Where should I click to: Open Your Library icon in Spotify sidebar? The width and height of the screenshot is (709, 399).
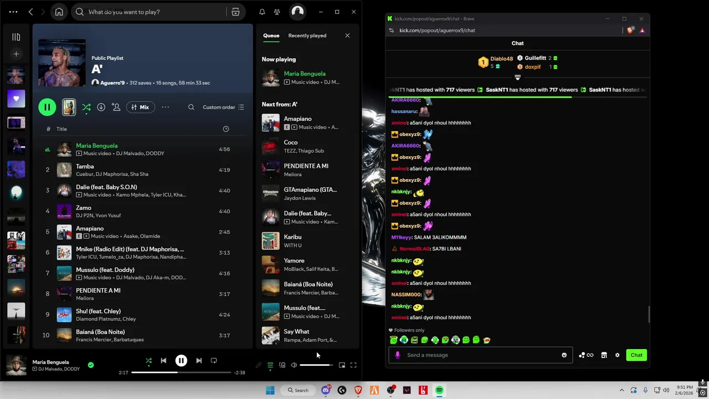tap(16, 37)
